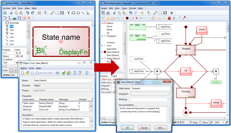Click the open folder icon in Object Tool
This screenshot has width=231, height=133.
[x=27, y=73]
